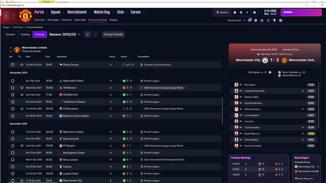Screen dimensions: 326x183
Task: Select the Fulham fixture radio button
Action: pos(13,167)
